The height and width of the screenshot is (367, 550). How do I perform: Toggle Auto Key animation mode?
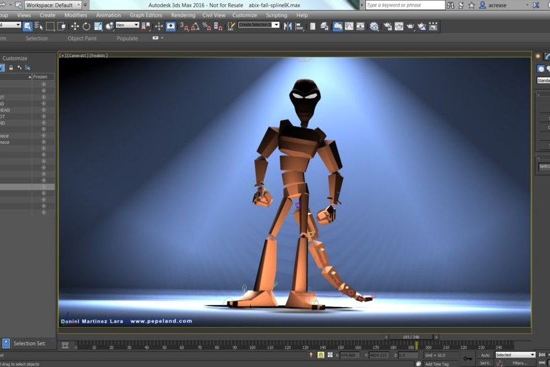point(485,355)
